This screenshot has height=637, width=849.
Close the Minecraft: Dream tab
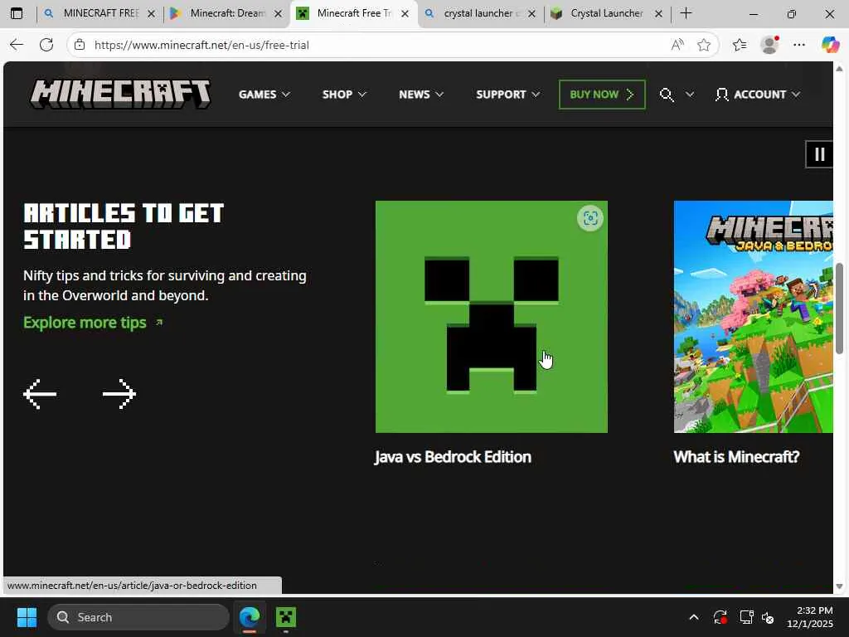click(x=279, y=14)
